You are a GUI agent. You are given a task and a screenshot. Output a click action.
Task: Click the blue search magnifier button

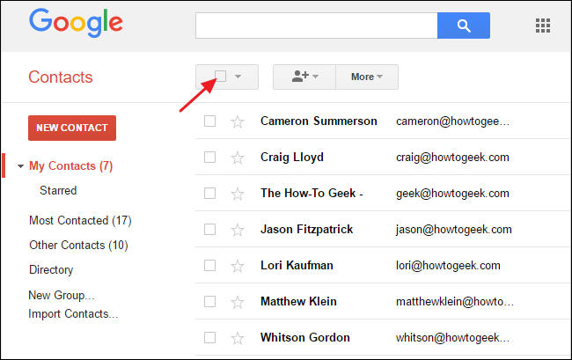pyautogui.click(x=463, y=26)
